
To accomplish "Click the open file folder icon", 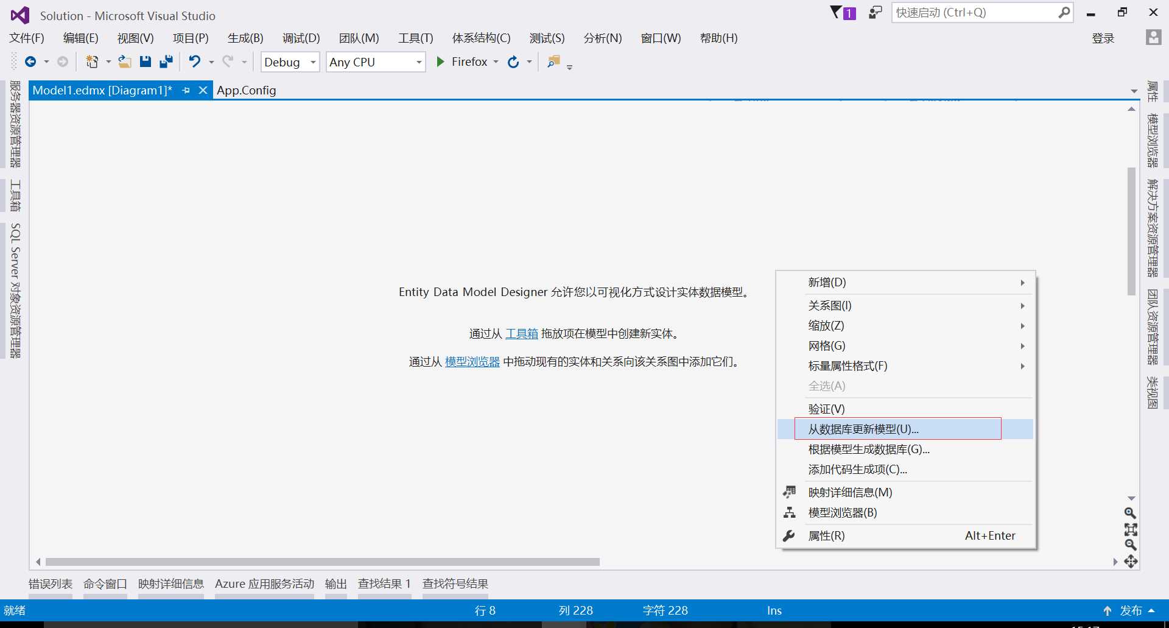I will coord(125,62).
